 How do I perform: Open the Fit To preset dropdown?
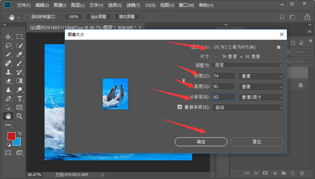pos(247,65)
